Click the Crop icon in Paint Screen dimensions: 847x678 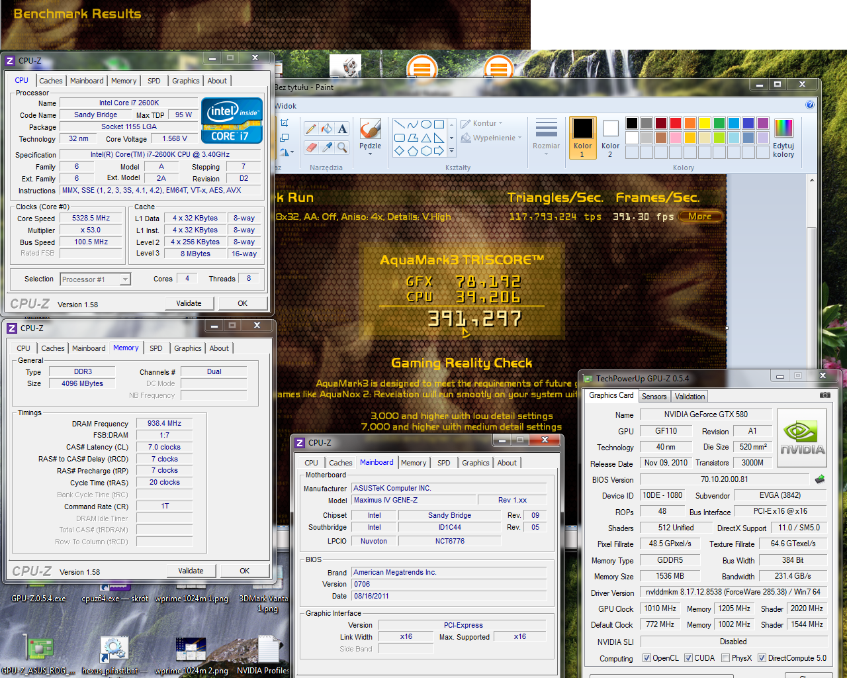tap(285, 123)
